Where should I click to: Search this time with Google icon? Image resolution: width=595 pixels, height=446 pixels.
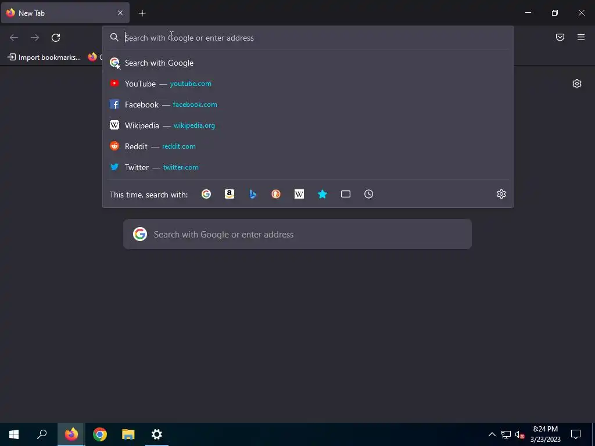click(206, 194)
